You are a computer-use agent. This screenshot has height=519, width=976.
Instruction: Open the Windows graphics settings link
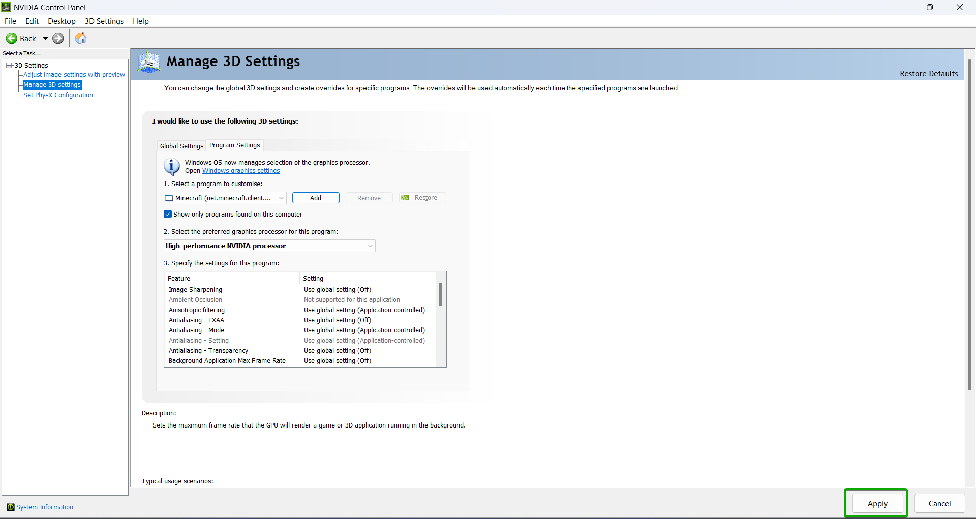coord(241,171)
